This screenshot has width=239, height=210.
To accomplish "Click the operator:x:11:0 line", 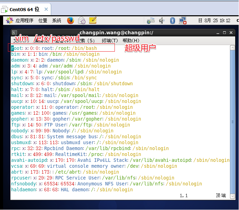I will click(x=72, y=107).
